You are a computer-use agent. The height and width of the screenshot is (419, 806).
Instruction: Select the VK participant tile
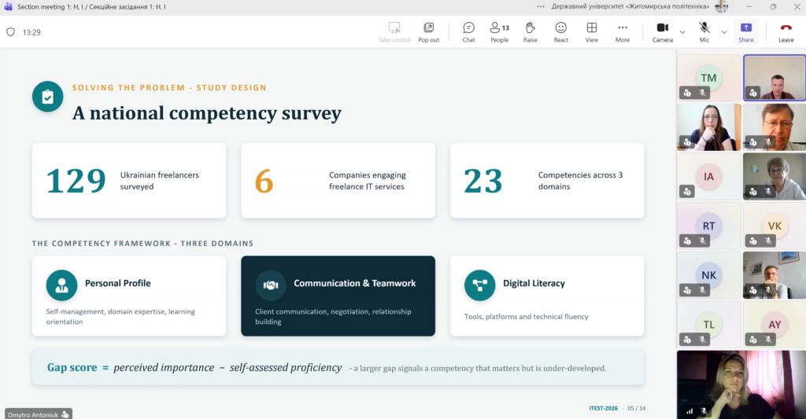(x=775, y=226)
